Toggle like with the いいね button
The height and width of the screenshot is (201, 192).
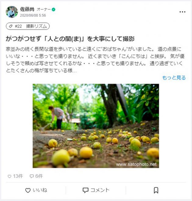click(36, 190)
